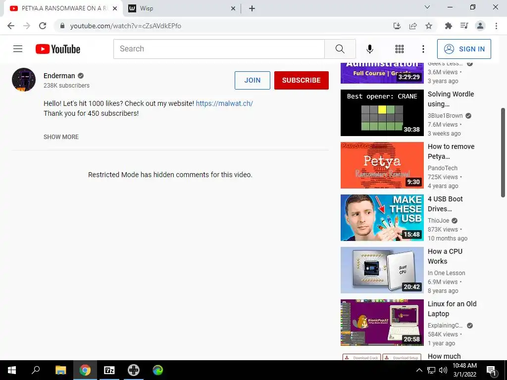The image size is (507, 380).
Task: Open Chrome profile avatar icon
Action: click(480, 26)
